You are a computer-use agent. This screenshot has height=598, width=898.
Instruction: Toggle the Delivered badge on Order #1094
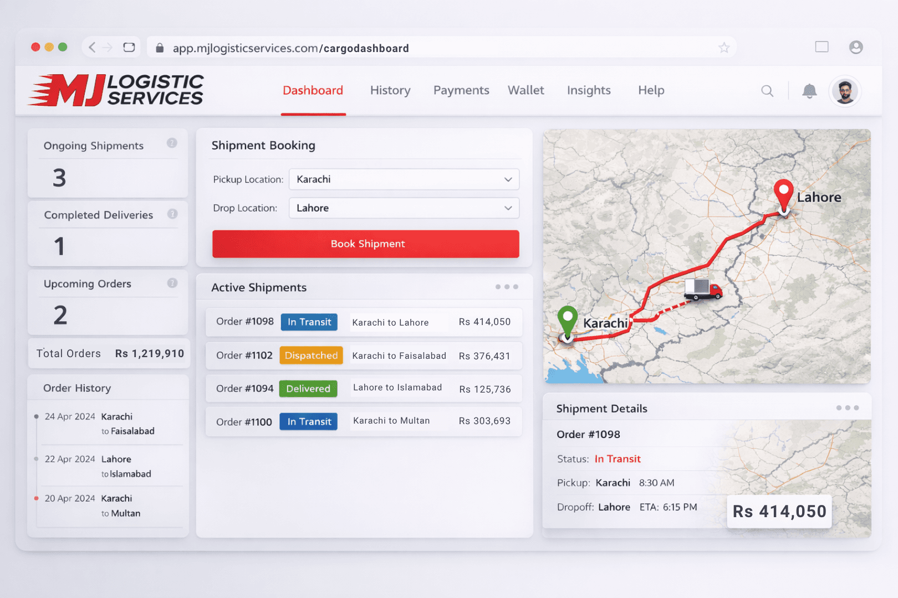pos(308,388)
